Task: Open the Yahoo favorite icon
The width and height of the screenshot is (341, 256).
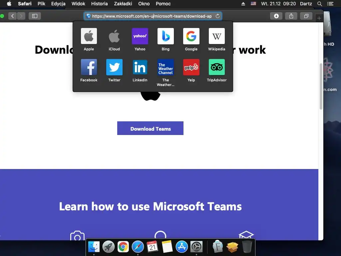Action: click(x=140, y=36)
